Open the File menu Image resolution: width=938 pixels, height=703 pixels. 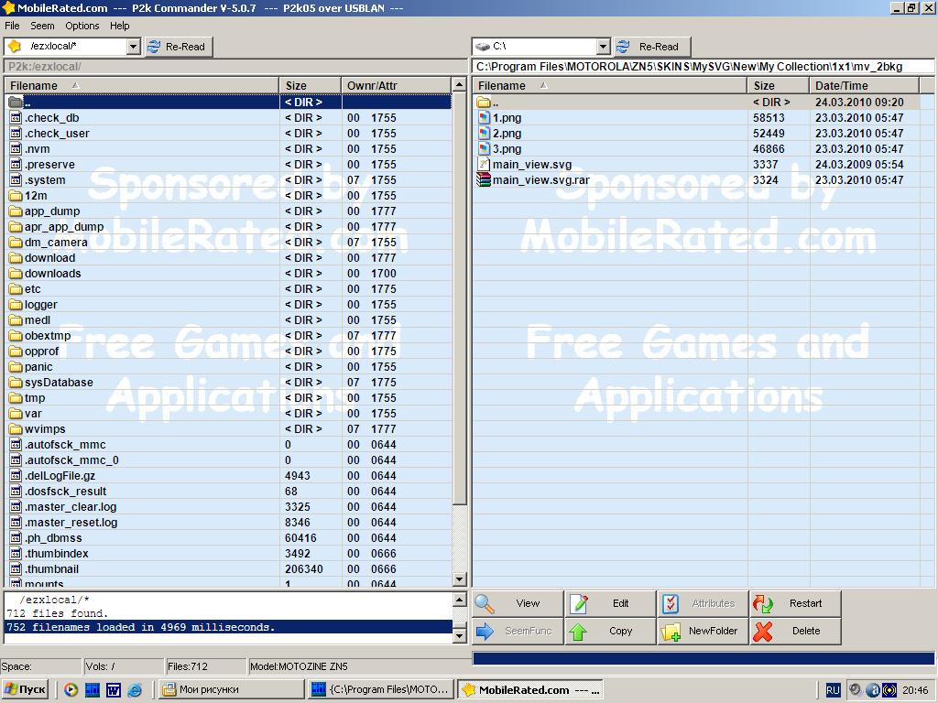pyautogui.click(x=13, y=26)
